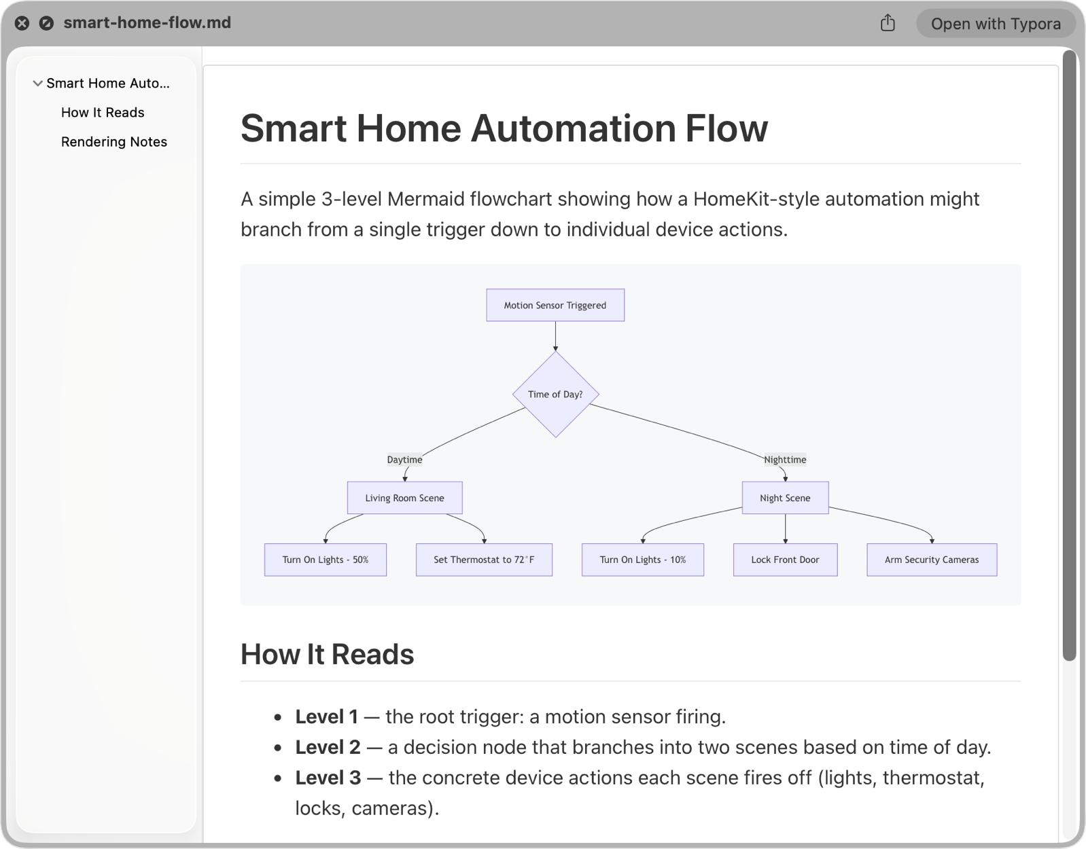Click the Living Room Scene node
Image resolution: width=1086 pixels, height=849 pixels.
(x=404, y=498)
